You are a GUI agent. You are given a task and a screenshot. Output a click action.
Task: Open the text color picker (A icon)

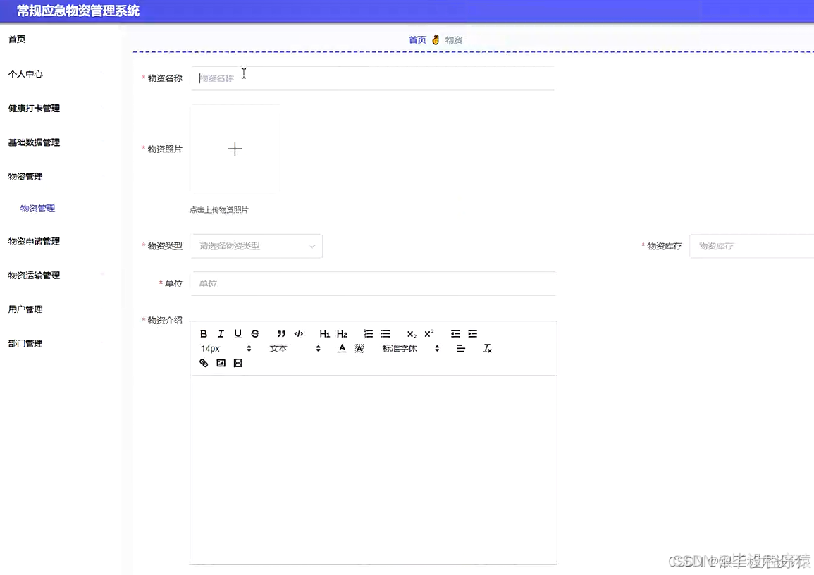pyautogui.click(x=342, y=348)
